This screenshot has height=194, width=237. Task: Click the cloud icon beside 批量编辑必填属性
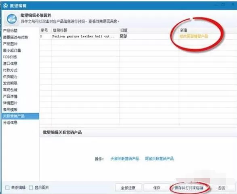click(x=12, y=19)
